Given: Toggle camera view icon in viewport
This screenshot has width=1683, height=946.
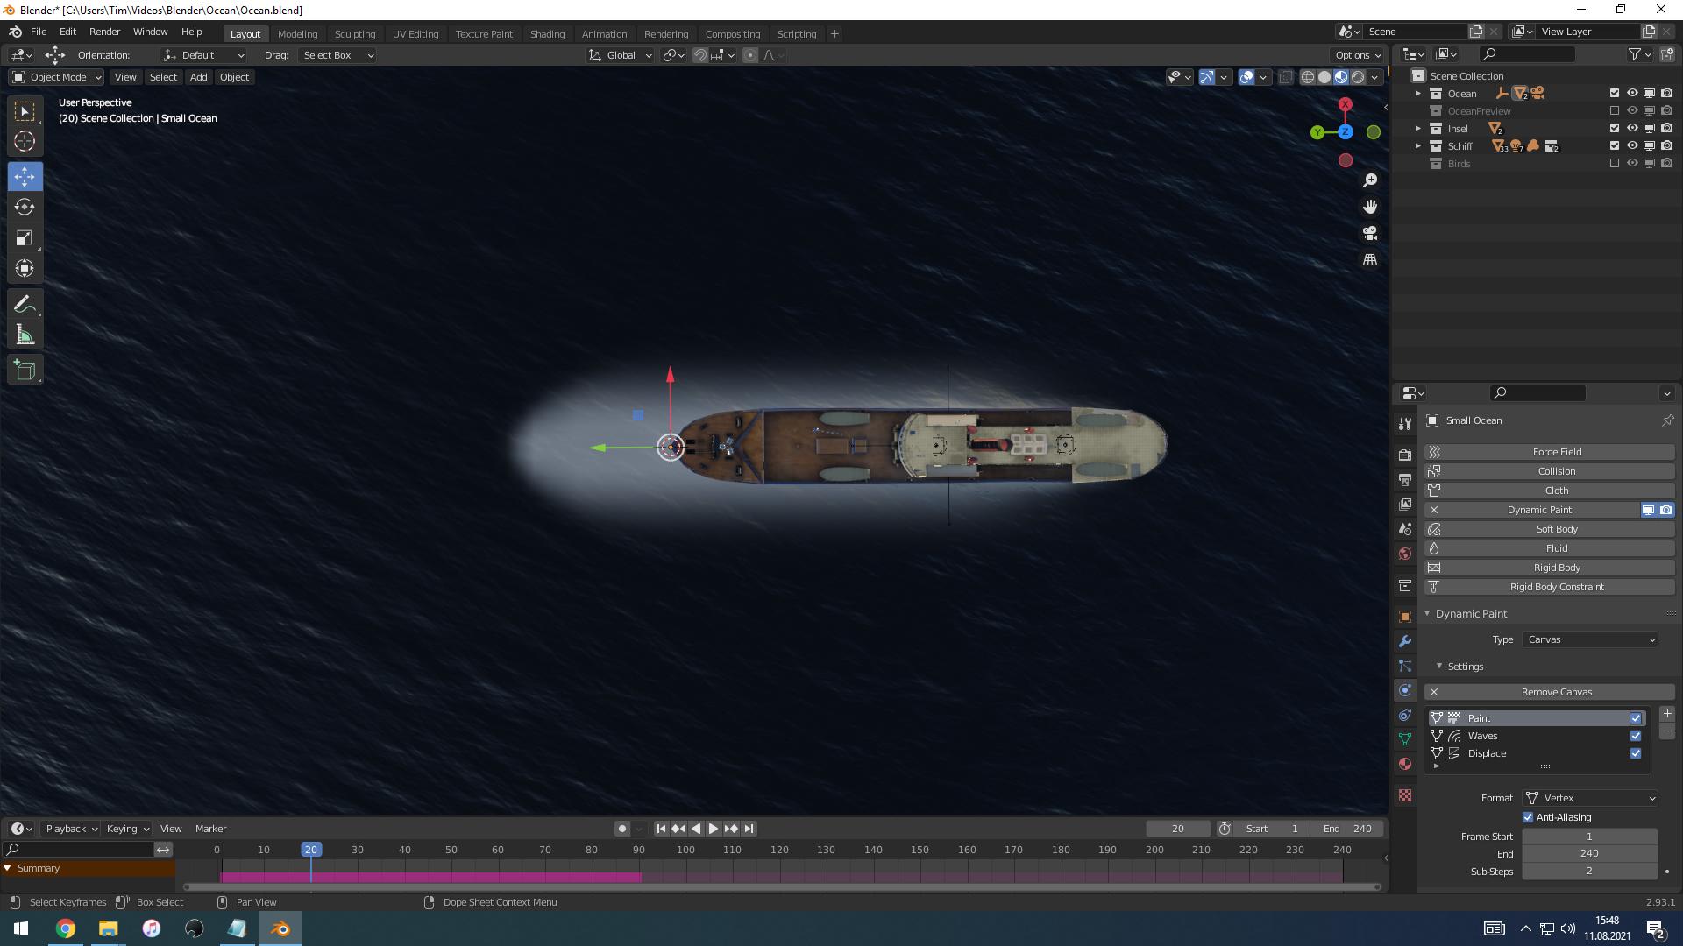Looking at the screenshot, I should [x=1370, y=233].
